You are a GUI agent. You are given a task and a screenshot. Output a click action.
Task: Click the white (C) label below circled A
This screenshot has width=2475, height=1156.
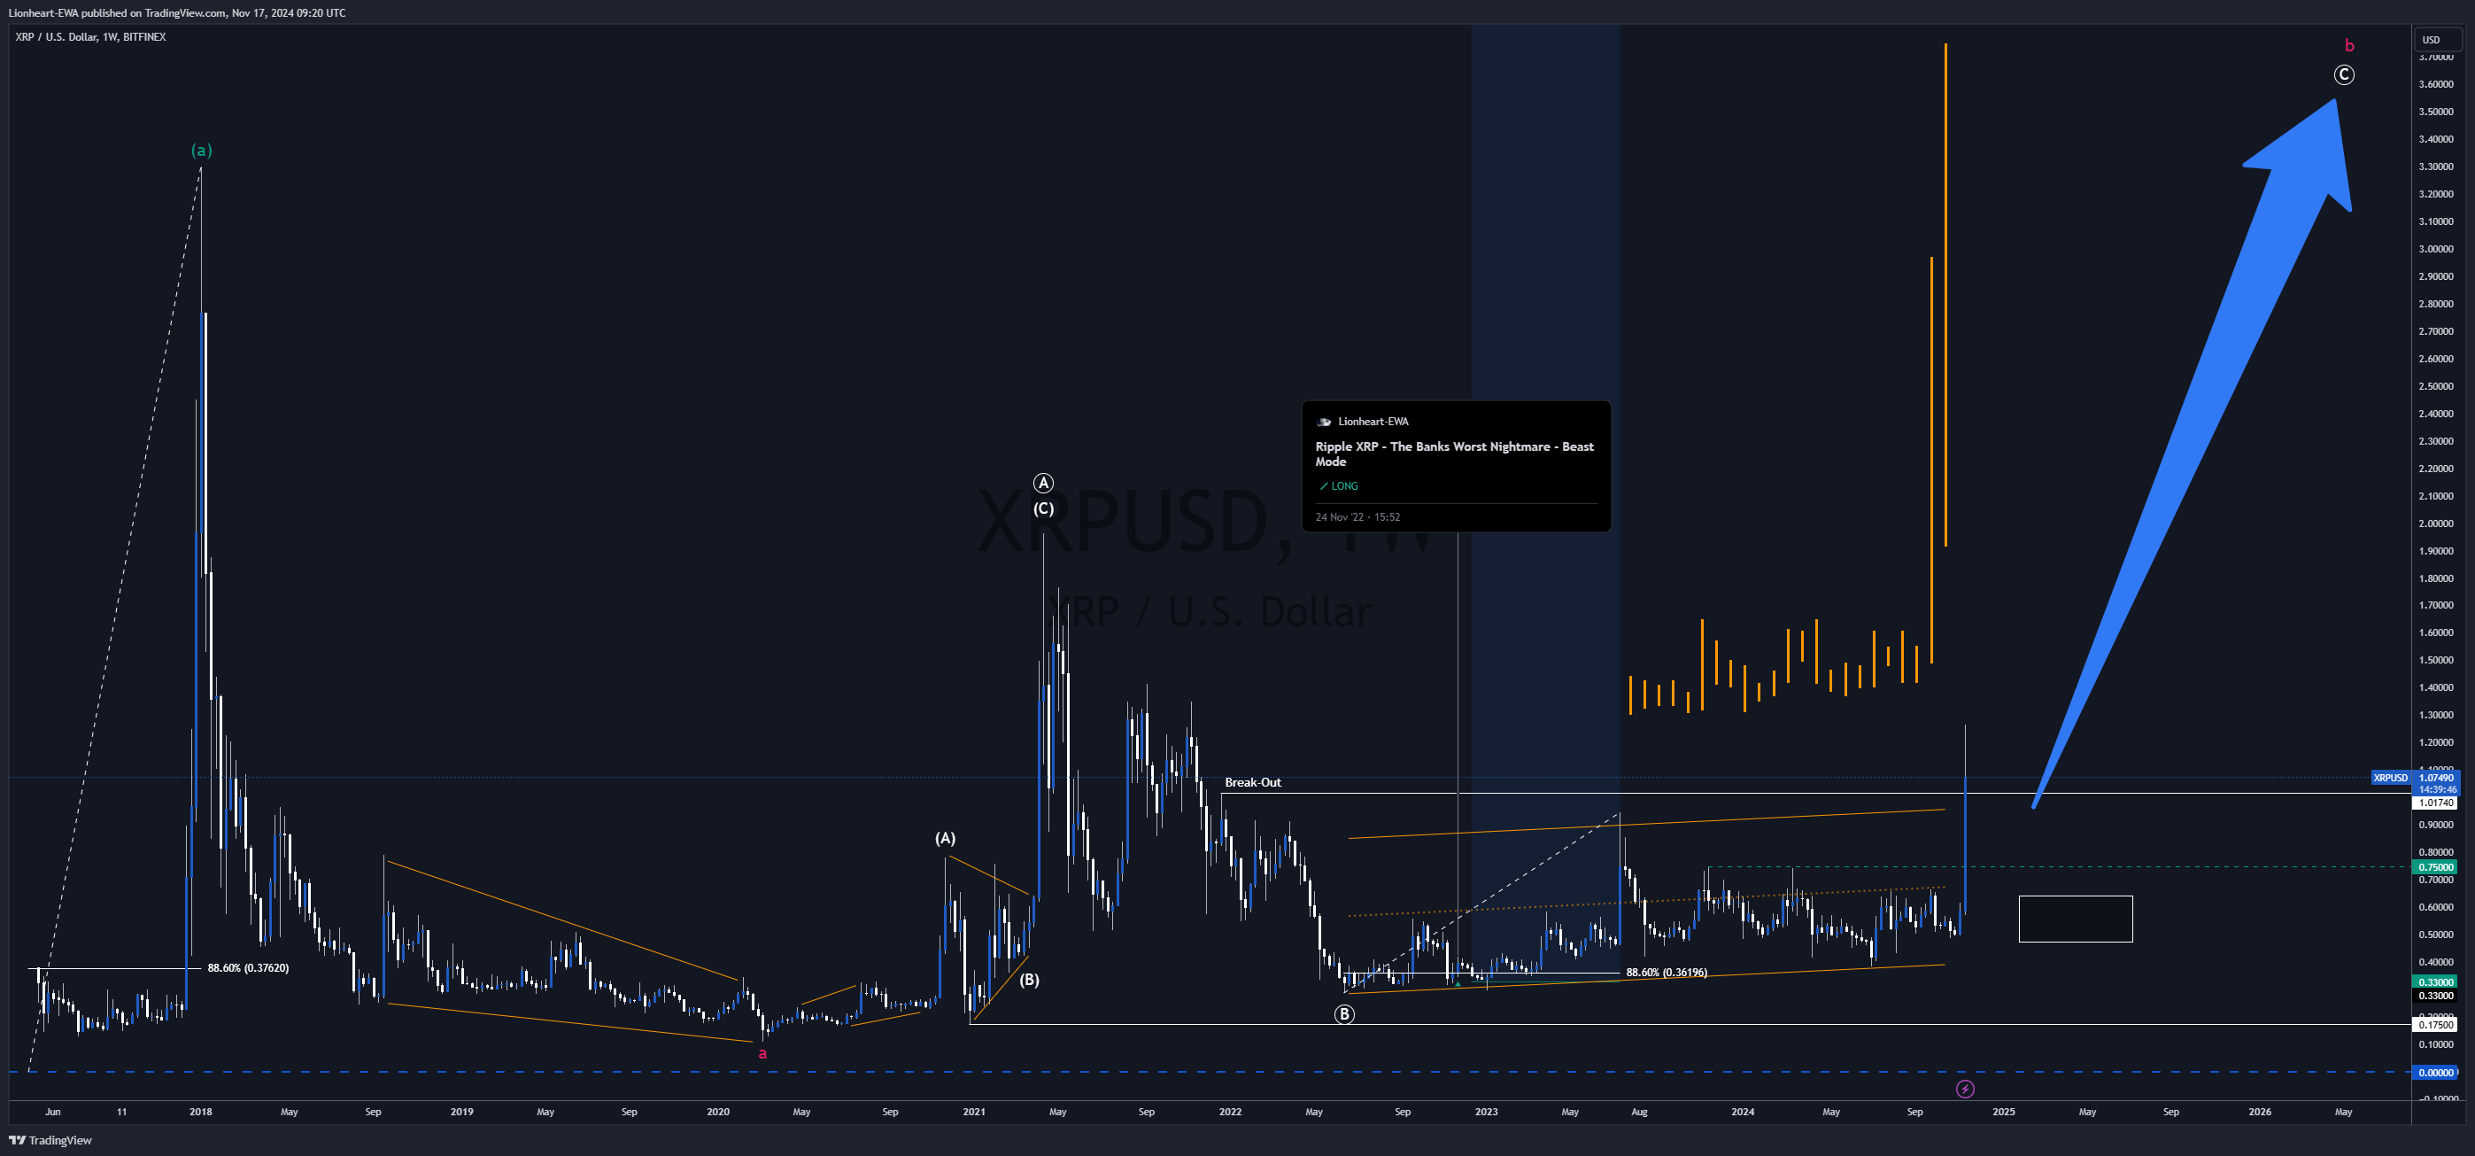tap(1043, 508)
